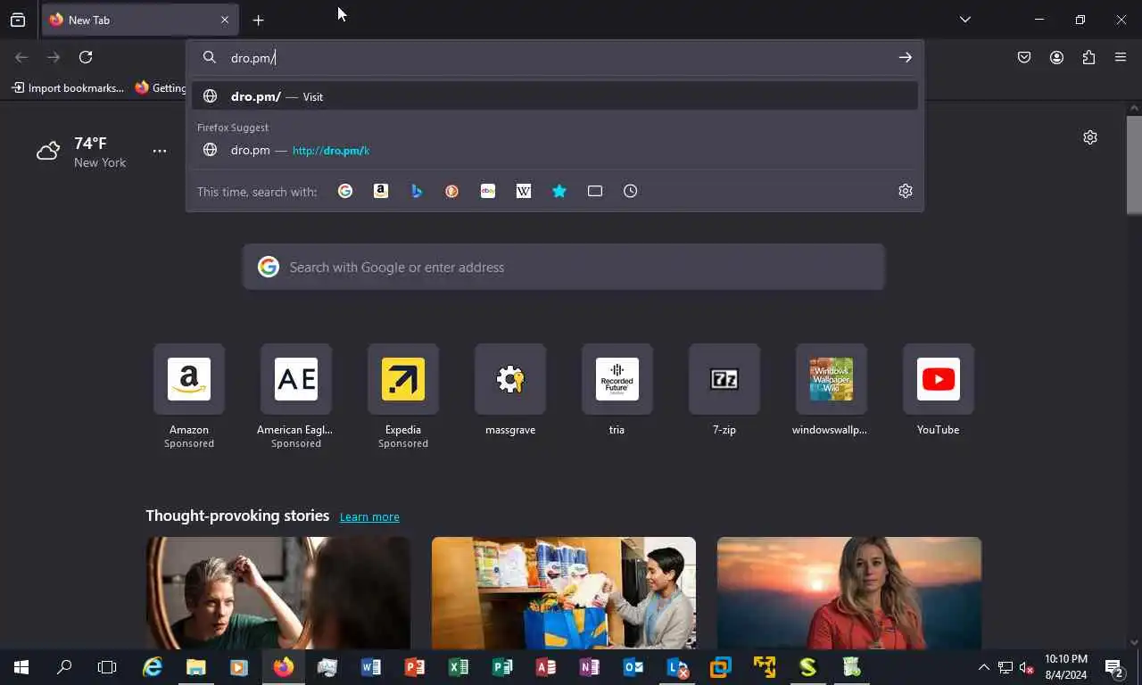Open Import bookmarks from the bookmarks toolbar

[x=68, y=87]
